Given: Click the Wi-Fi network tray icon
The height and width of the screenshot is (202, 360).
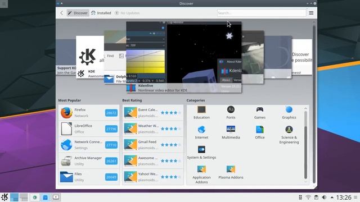Looking at the screenshot, I should coord(308,197).
